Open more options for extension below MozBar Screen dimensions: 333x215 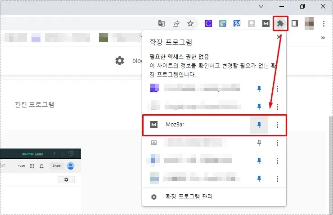click(x=277, y=143)
